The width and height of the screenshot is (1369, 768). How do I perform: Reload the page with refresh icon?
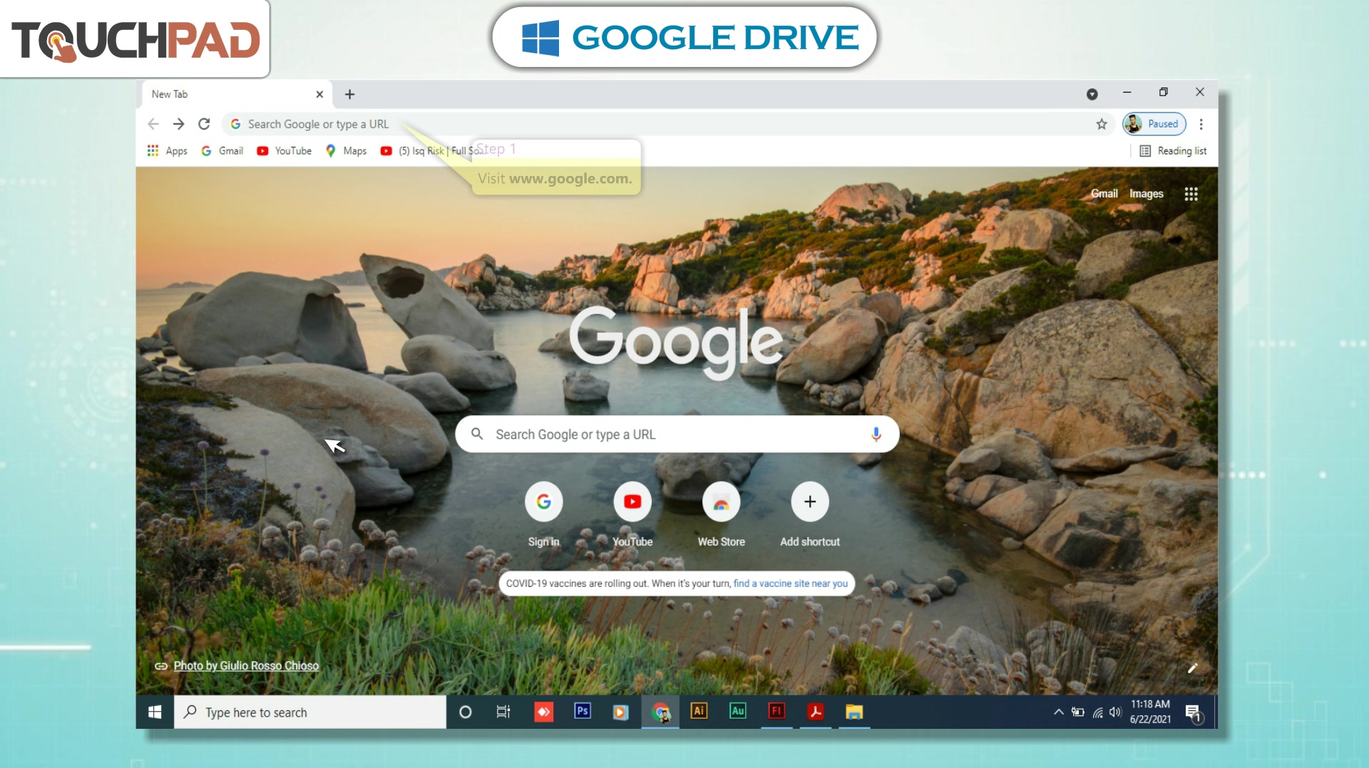(x=204, y=124)
